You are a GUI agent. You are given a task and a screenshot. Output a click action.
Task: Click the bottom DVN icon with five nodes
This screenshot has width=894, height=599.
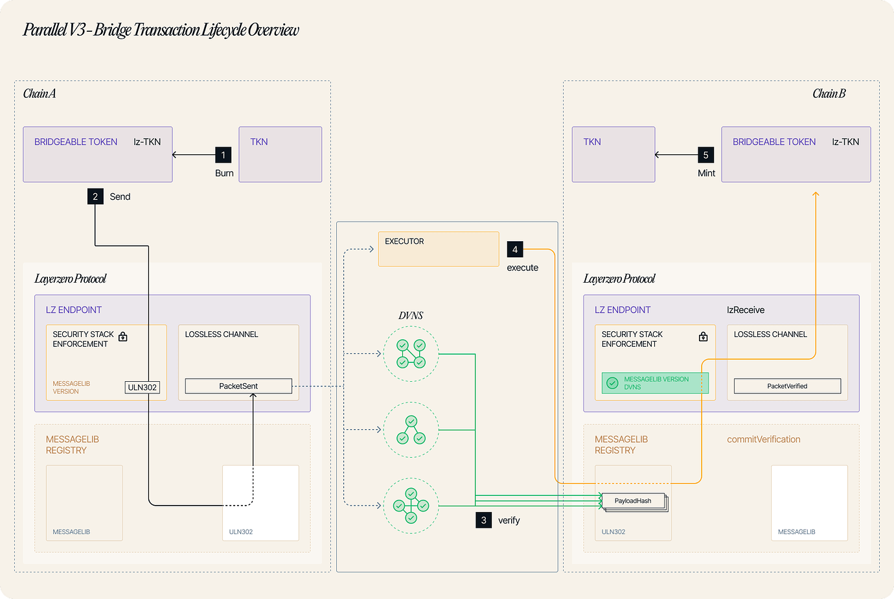click(x=411, y=506)
